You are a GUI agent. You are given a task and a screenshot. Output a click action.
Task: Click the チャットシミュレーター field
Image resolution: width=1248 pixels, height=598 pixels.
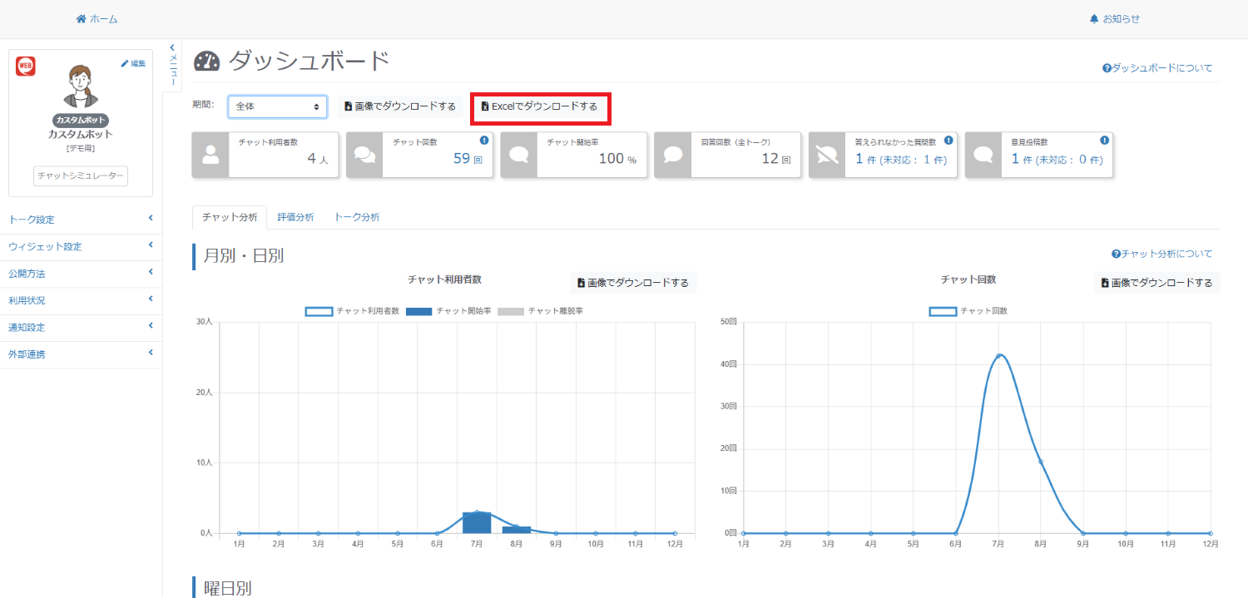pos(81,176)
